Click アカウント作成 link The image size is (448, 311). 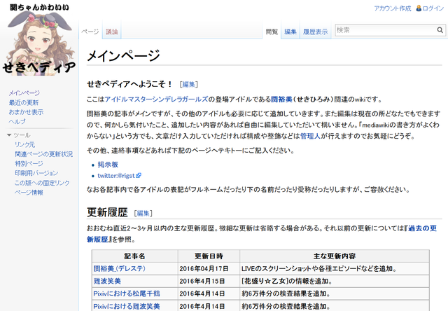[392, 8]
